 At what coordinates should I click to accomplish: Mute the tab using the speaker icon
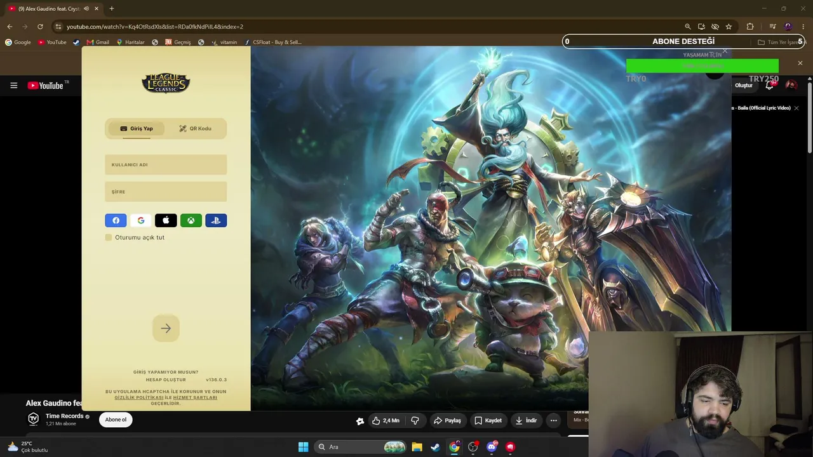(86, 9)
